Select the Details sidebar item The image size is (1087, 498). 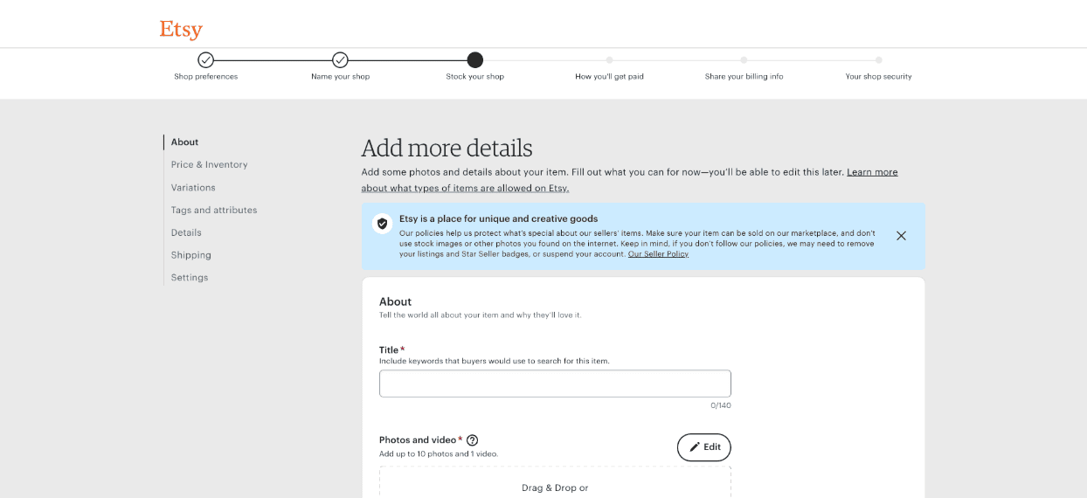pos(186,232)
